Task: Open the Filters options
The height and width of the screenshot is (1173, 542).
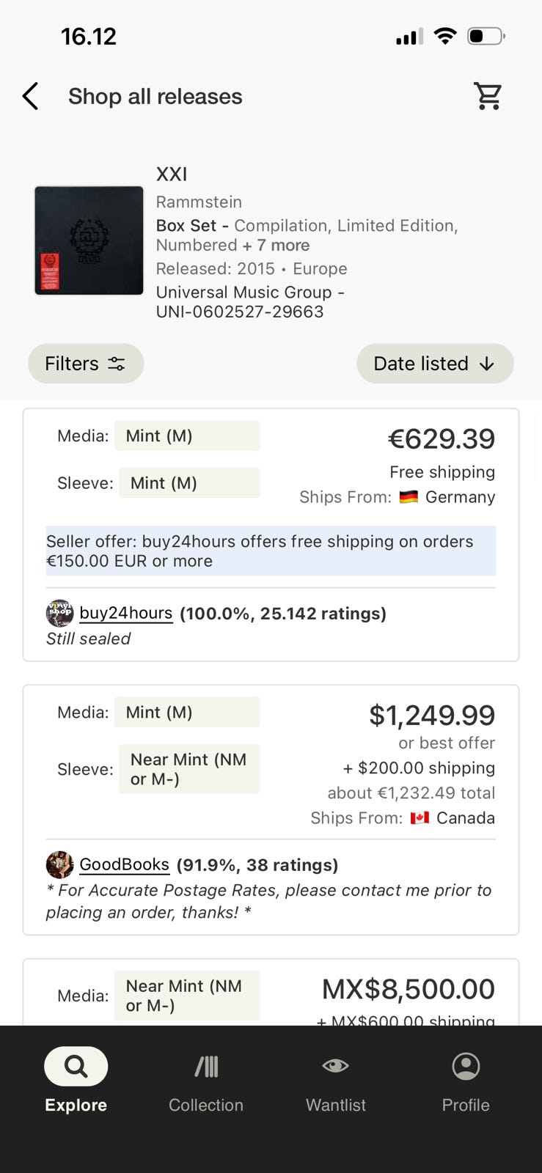Action: click(86, 364)
